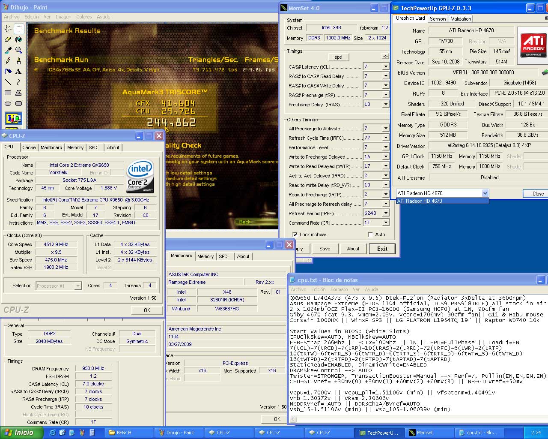Open the Command Rate (CR) dropdown in MemSet
The image size is (548, 439).
point(386,223)
